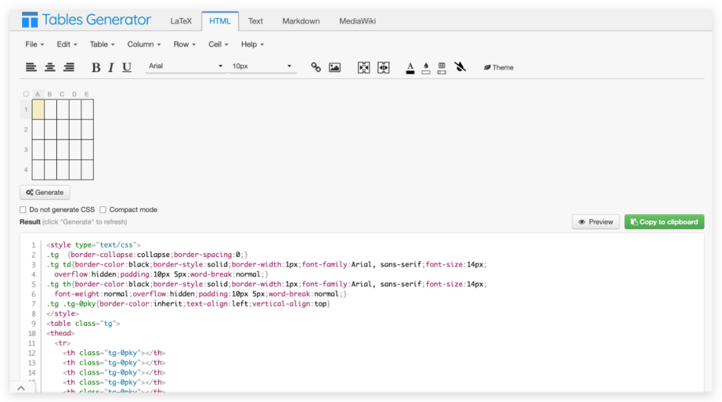Switch to the LaTeX tab
Image resolution: width=722 pixels, height=402 pixels.
[x=181, y=21]
